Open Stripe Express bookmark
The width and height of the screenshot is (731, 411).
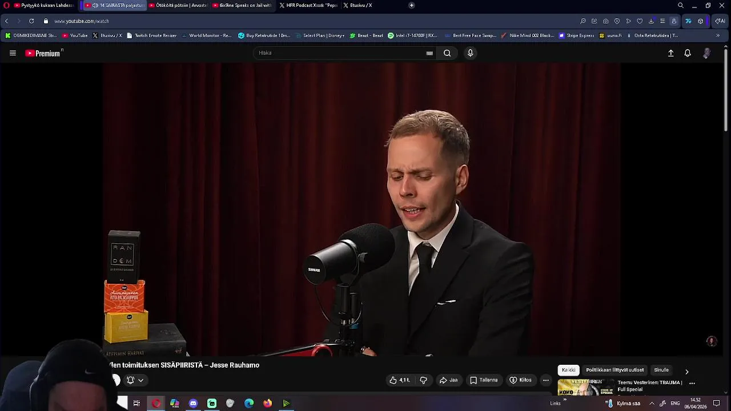577,35
